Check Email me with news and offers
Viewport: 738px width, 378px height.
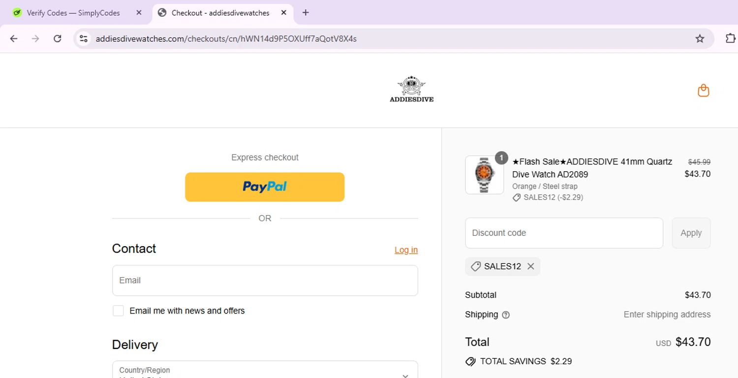tap(118, 311)
